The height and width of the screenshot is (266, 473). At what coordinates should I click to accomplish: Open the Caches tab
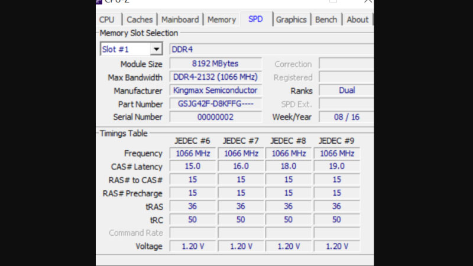click(140, 20)
